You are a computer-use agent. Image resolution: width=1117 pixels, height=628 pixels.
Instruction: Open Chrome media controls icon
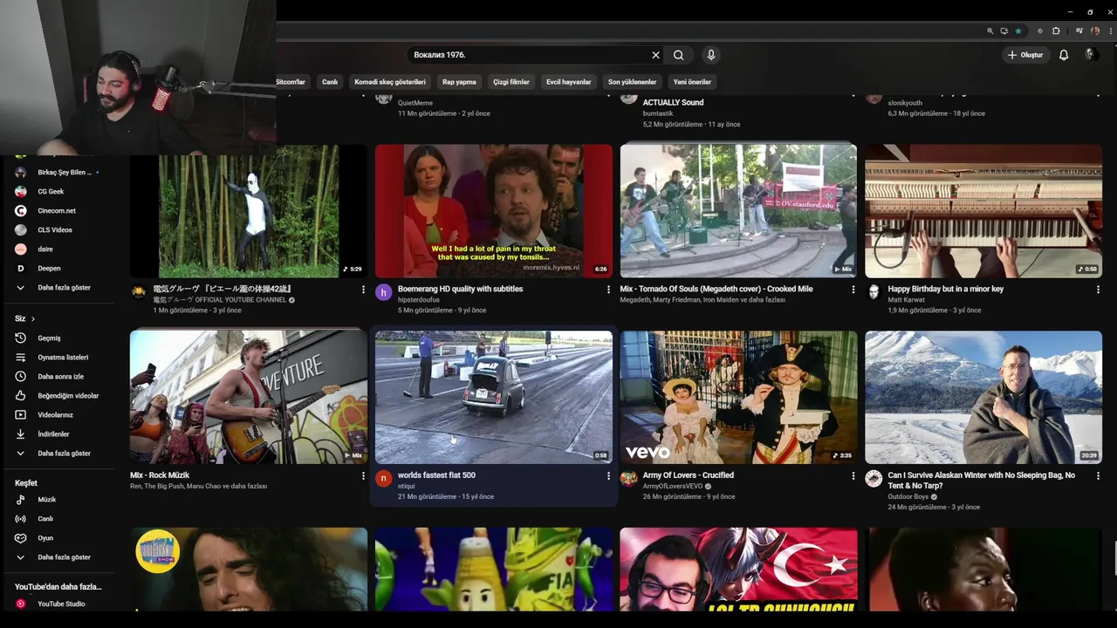click(x=1080, y=31)
